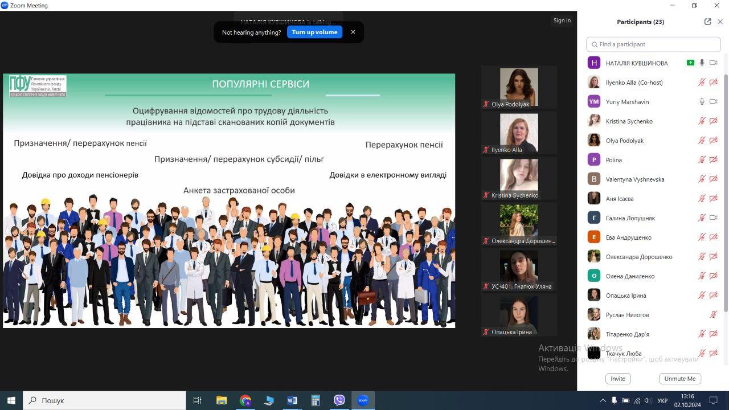
Task: Click Zoom icon in taskbar
Action: pos(363,400)
